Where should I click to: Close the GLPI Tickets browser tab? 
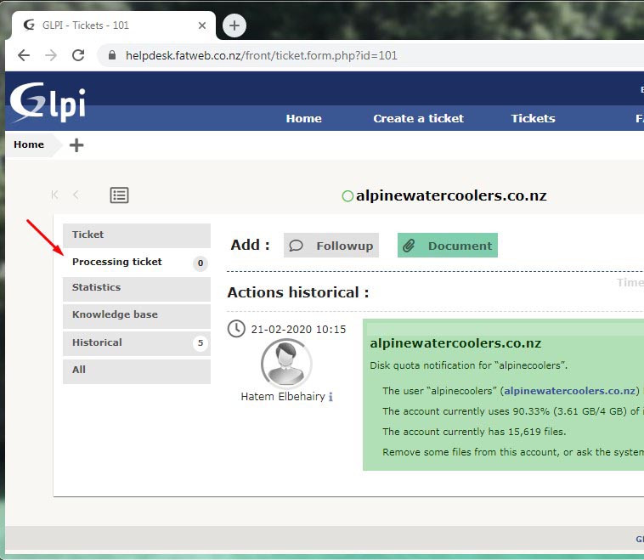tap(202, 25)
